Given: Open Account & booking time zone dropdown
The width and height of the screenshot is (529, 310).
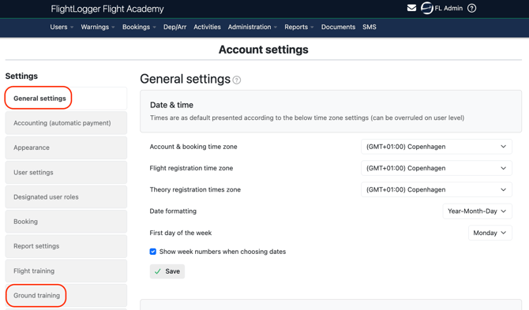Looking at the screenshot, I should tap(436, 147).
